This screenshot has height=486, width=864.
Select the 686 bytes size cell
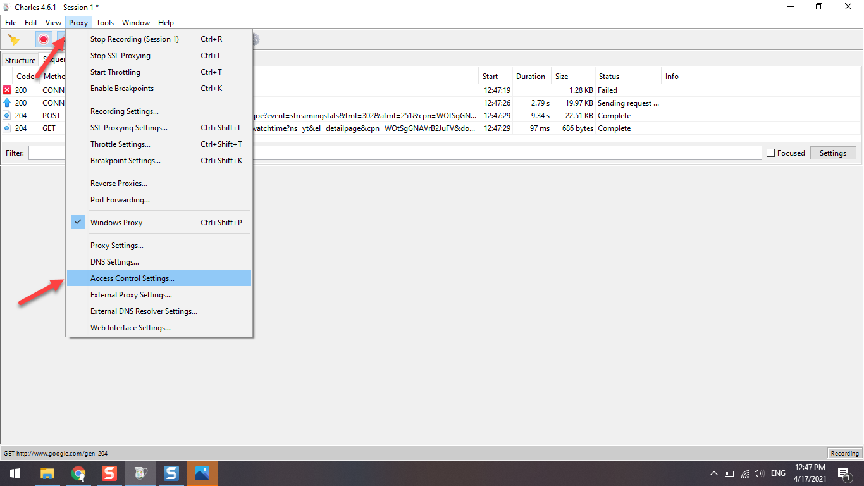(x=573, y=128)
